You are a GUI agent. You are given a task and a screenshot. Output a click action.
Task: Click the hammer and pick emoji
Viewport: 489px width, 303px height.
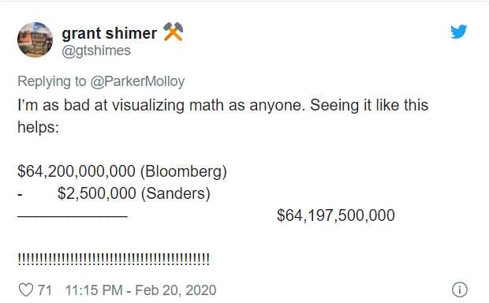[174, 32]
